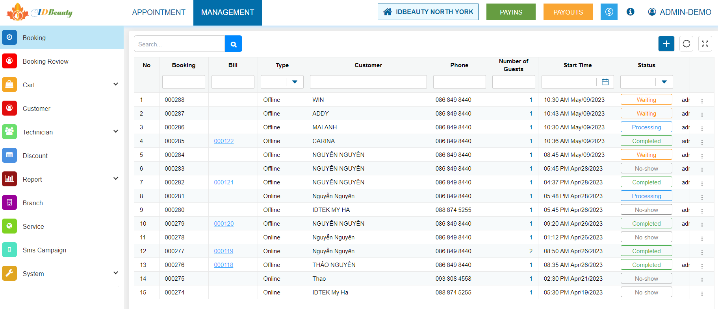
Task: Click the search magnifier button
Action: (x=234, y=44)
